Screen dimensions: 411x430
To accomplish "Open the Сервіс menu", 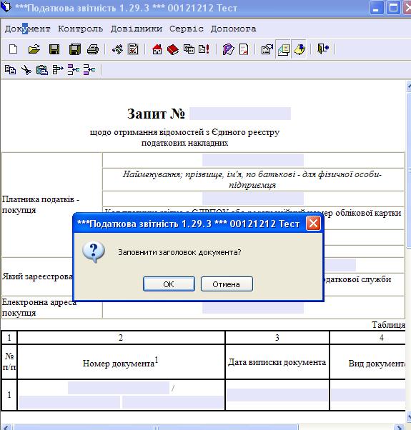I will (x=187, y=29).
